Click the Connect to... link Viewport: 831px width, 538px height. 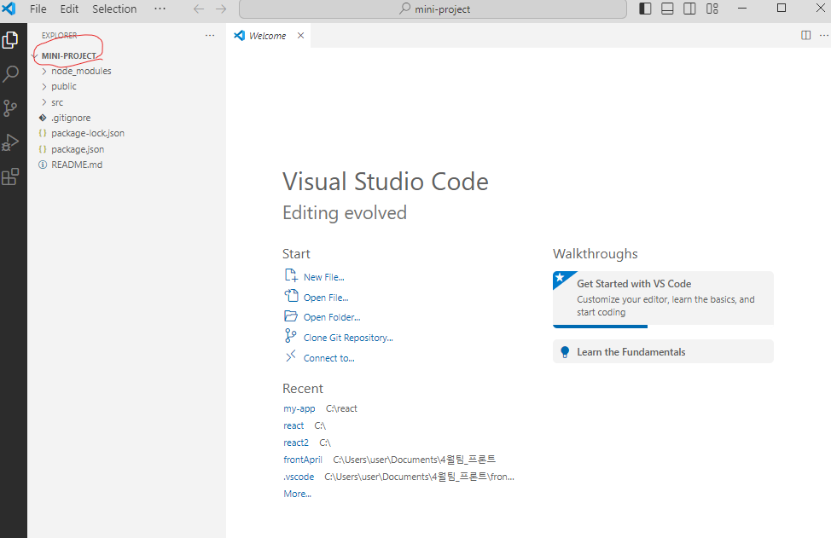click(328, 358)
